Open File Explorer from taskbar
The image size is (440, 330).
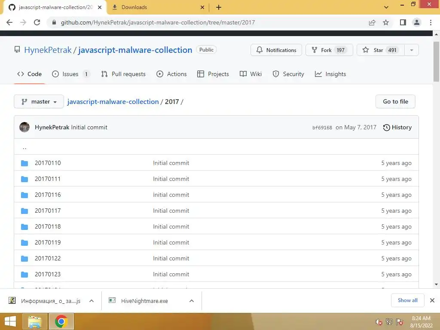(x=35, y=321)
